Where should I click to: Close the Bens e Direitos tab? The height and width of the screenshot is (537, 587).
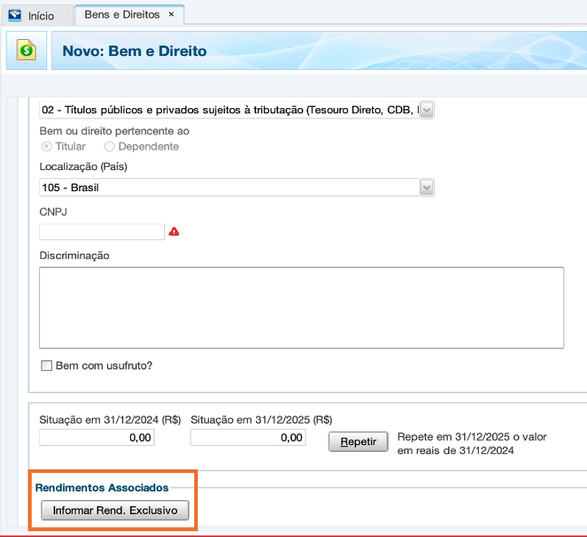171,15
